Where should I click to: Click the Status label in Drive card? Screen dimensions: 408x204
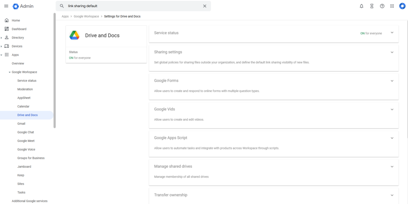click(x=73, y=52)
